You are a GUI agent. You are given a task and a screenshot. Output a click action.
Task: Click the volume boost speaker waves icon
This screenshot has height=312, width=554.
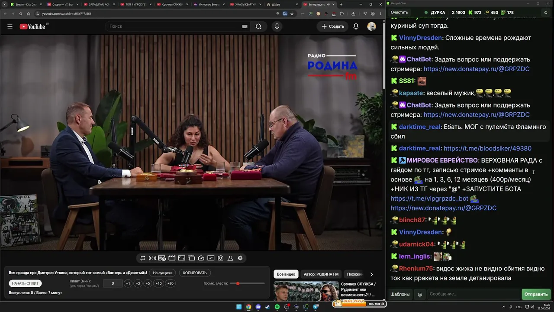152,258
